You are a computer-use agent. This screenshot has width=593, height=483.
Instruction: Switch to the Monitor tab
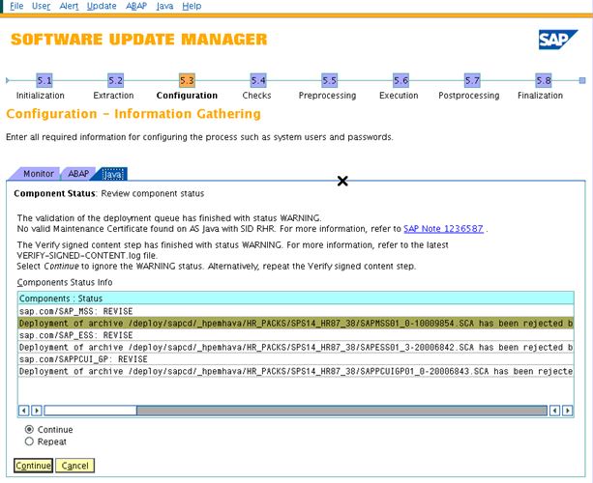(38, 174)
